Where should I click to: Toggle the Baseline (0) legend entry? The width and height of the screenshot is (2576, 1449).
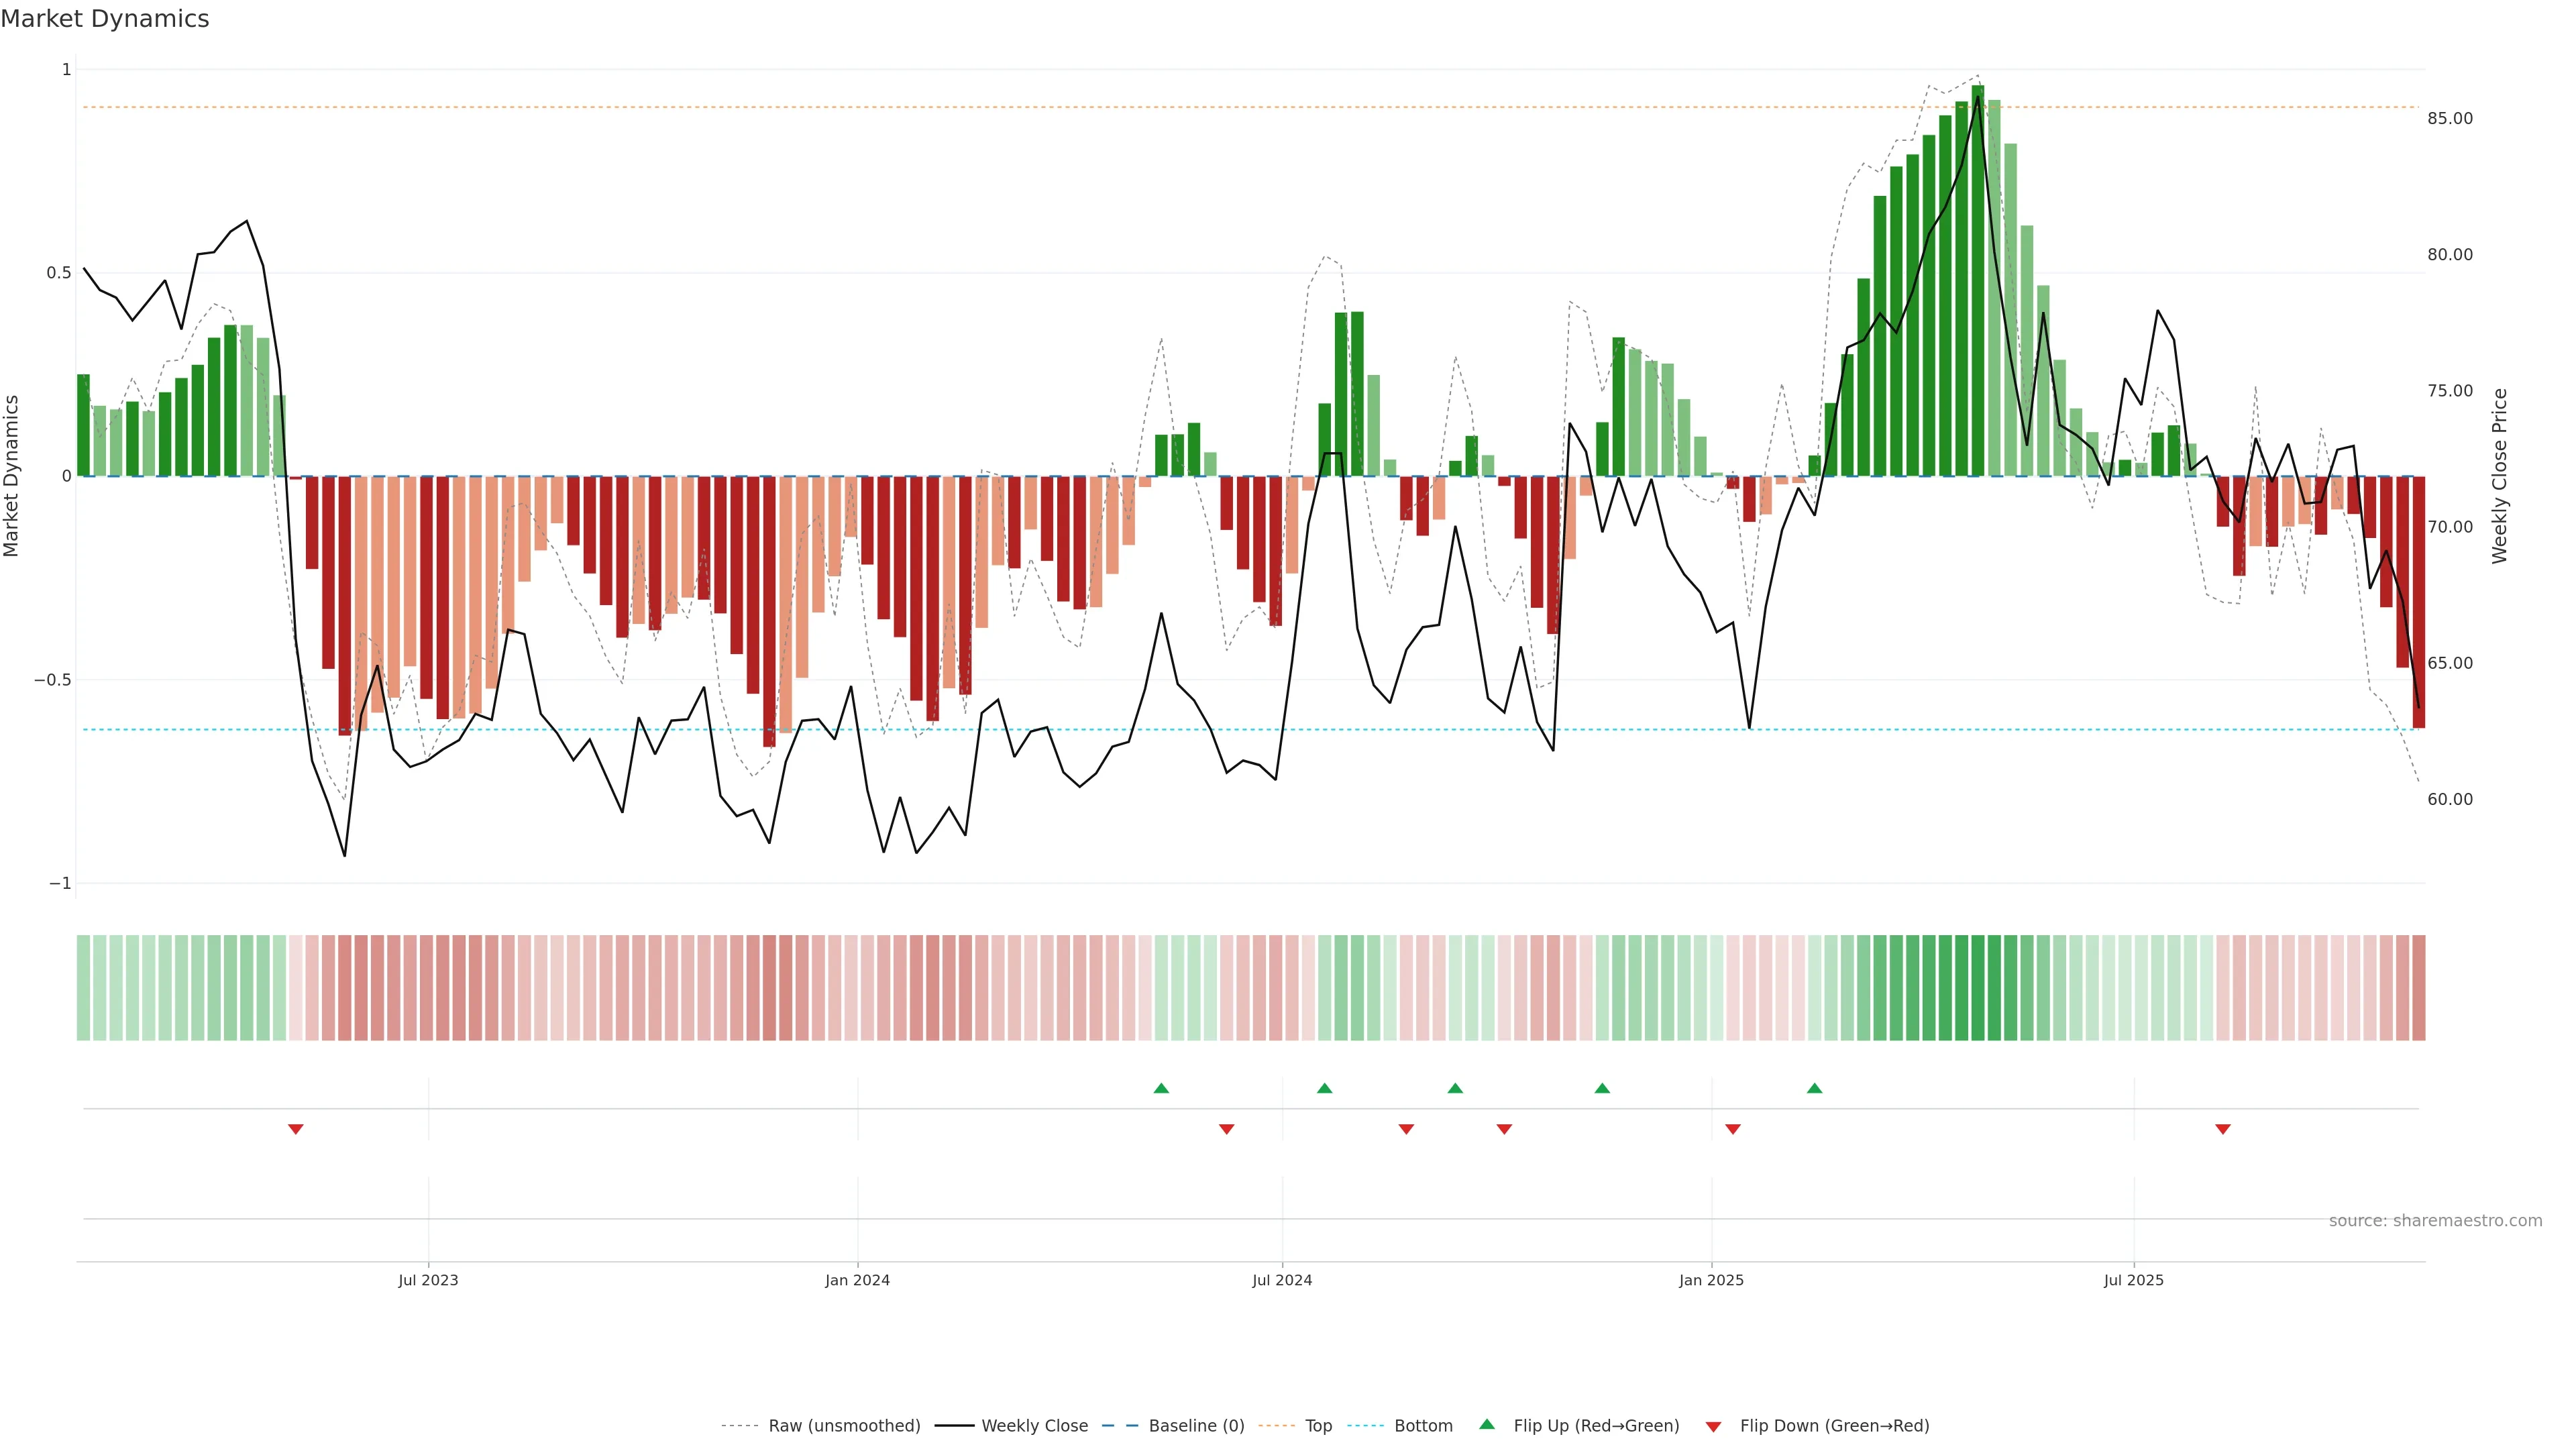click(x=1196, y=1426)
